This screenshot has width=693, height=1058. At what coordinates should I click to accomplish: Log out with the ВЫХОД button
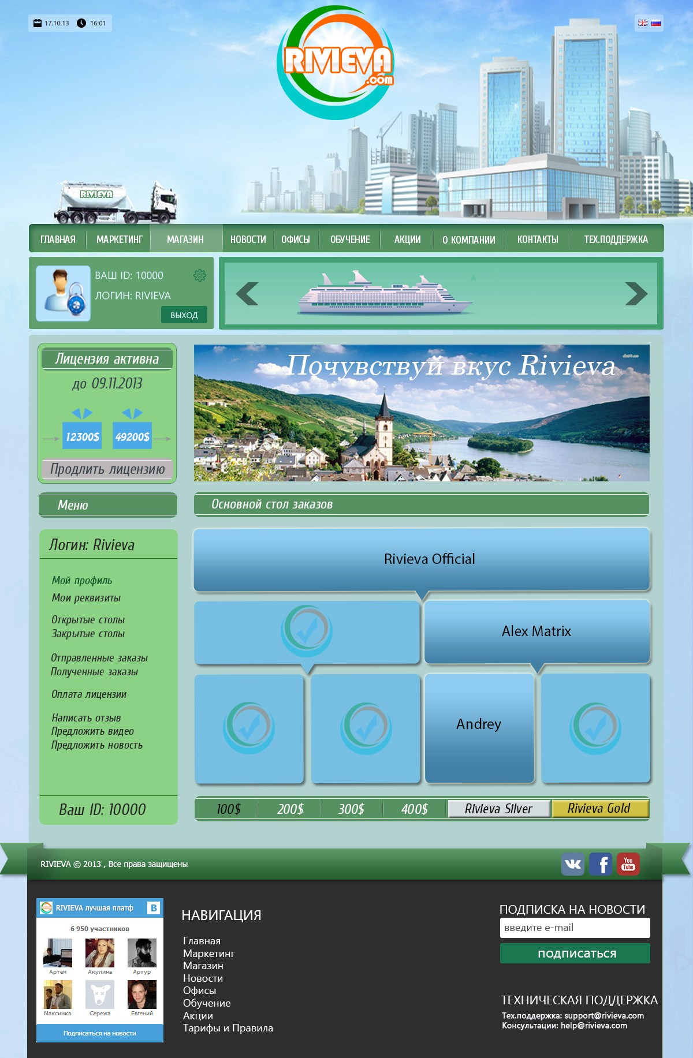184,315
